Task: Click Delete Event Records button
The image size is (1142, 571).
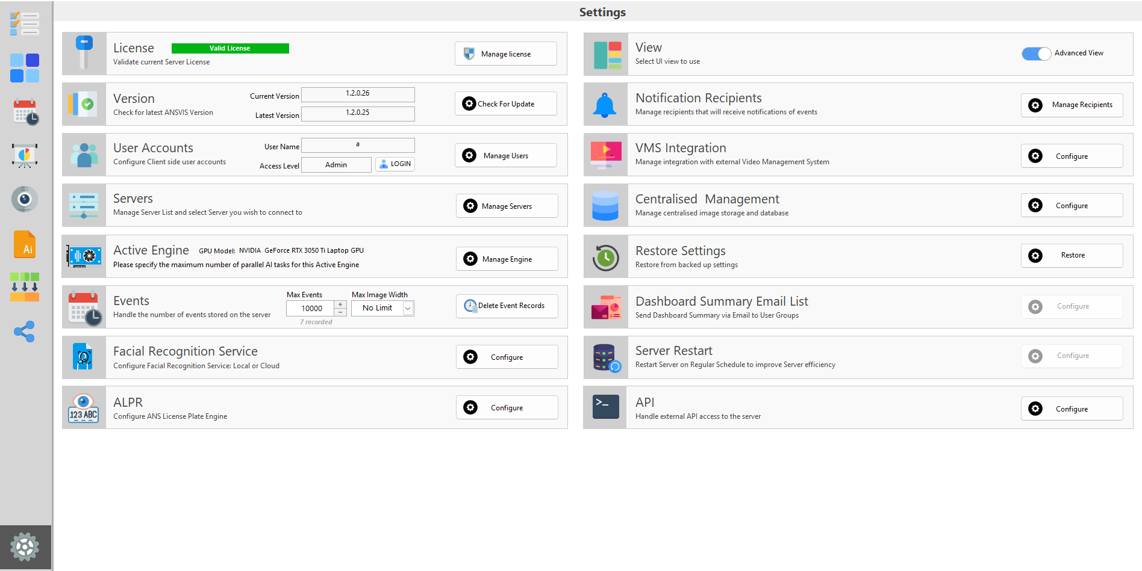Action: 507,306
